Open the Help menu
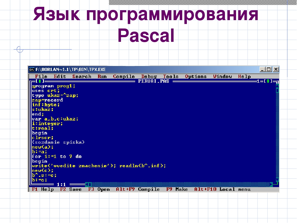The width and height of the screenshot is (297, 223). click(x=244, y=77)
